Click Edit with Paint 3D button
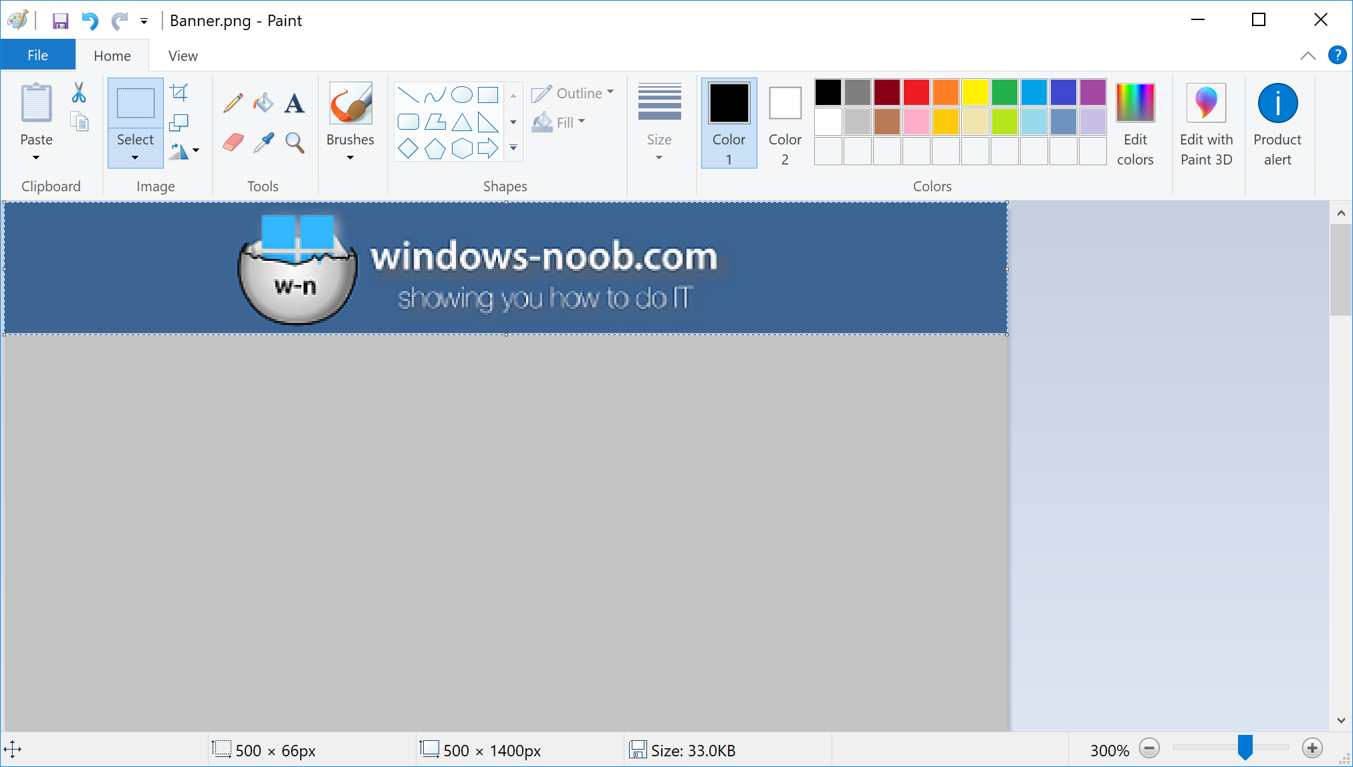This screenshot has width=1353, height=767. 1206,122
